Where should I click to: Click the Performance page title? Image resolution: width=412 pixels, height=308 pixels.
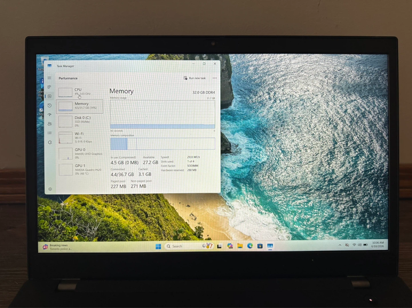[x=68, y=78]
